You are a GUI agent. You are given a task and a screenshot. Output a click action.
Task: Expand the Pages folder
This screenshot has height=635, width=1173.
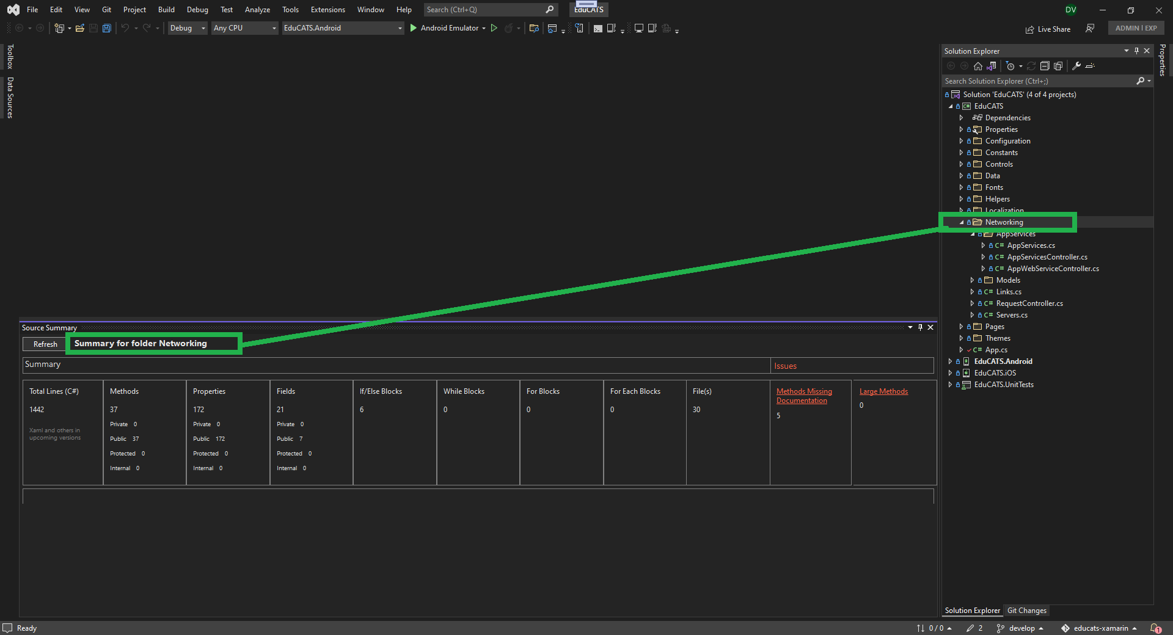(962, 327)
